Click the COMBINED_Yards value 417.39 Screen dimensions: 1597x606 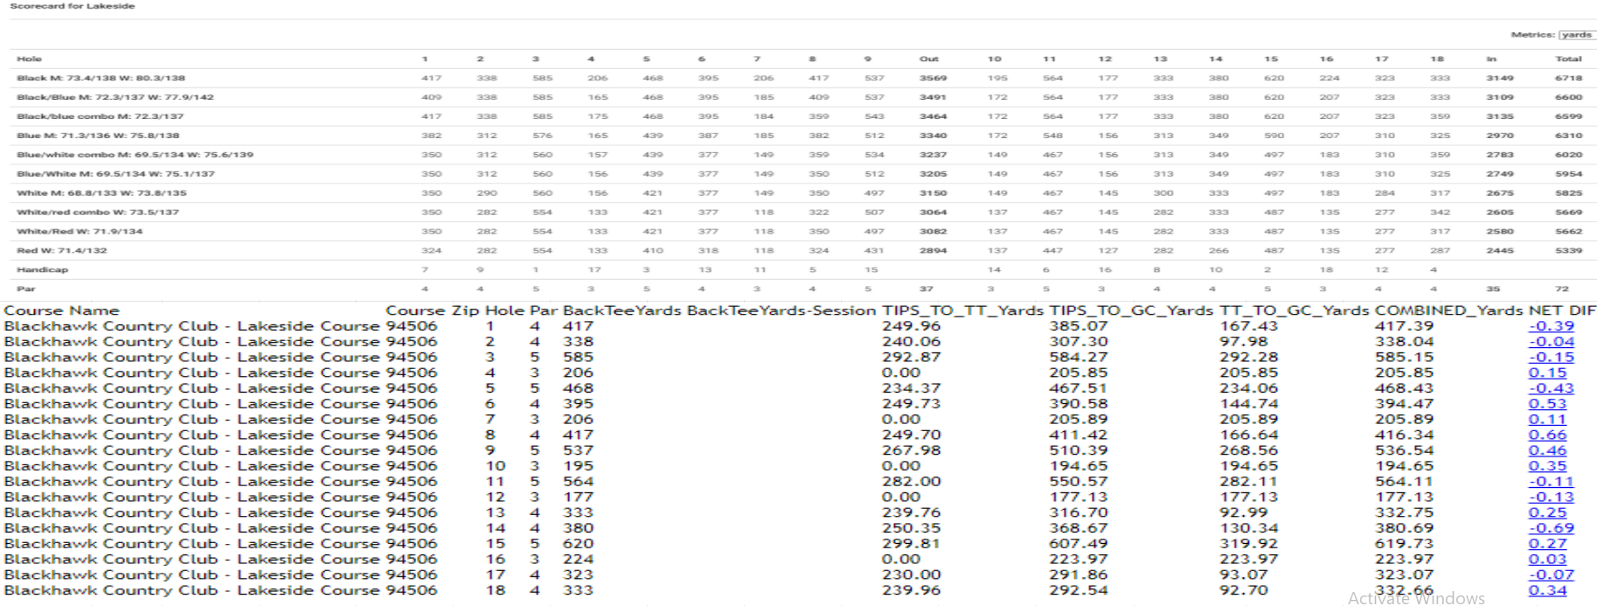tap(1404, 326)
